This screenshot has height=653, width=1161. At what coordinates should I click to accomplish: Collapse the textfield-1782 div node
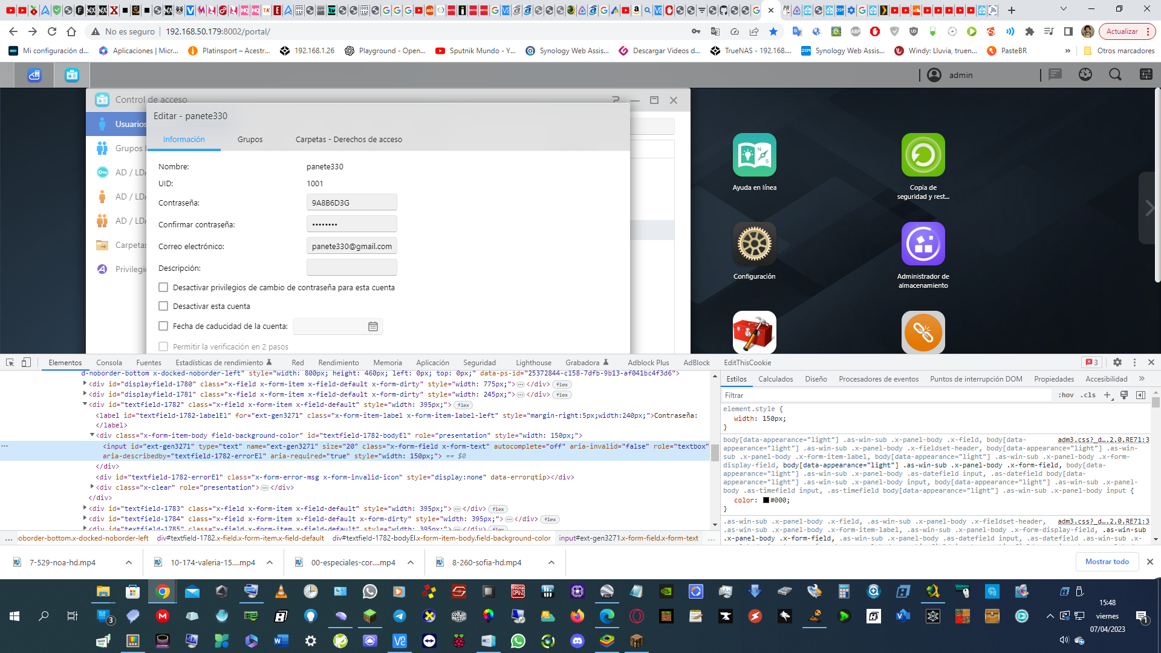85,404
